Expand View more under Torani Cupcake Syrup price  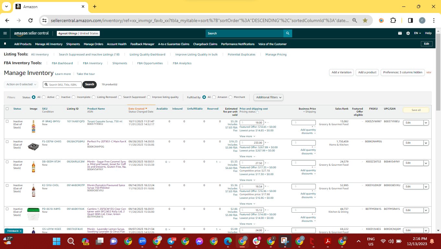[x=247, y=136]
